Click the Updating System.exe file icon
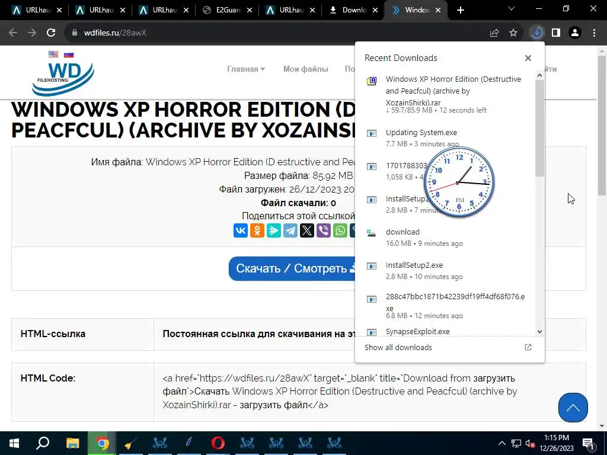Image resolution: width=607 pixels, height=455 pixels. click(372, 133)
